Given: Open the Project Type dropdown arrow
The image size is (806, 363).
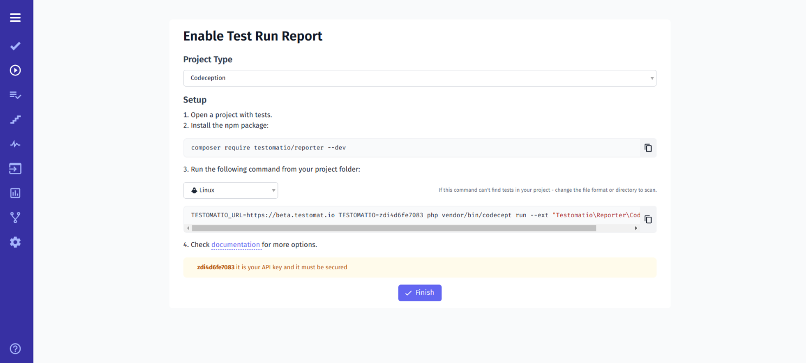Looking at the screenshot, I should (x=651, y=78).
